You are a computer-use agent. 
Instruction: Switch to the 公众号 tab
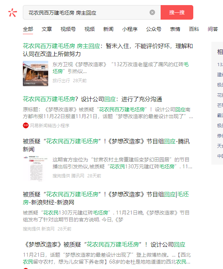(154, 29)
